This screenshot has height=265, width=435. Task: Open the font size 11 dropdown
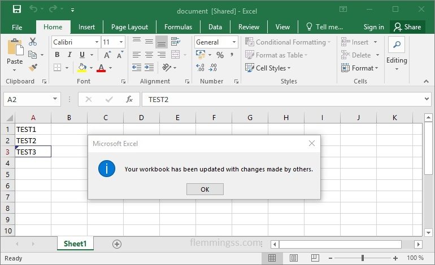pyautogui.click(x=121, y=42)
